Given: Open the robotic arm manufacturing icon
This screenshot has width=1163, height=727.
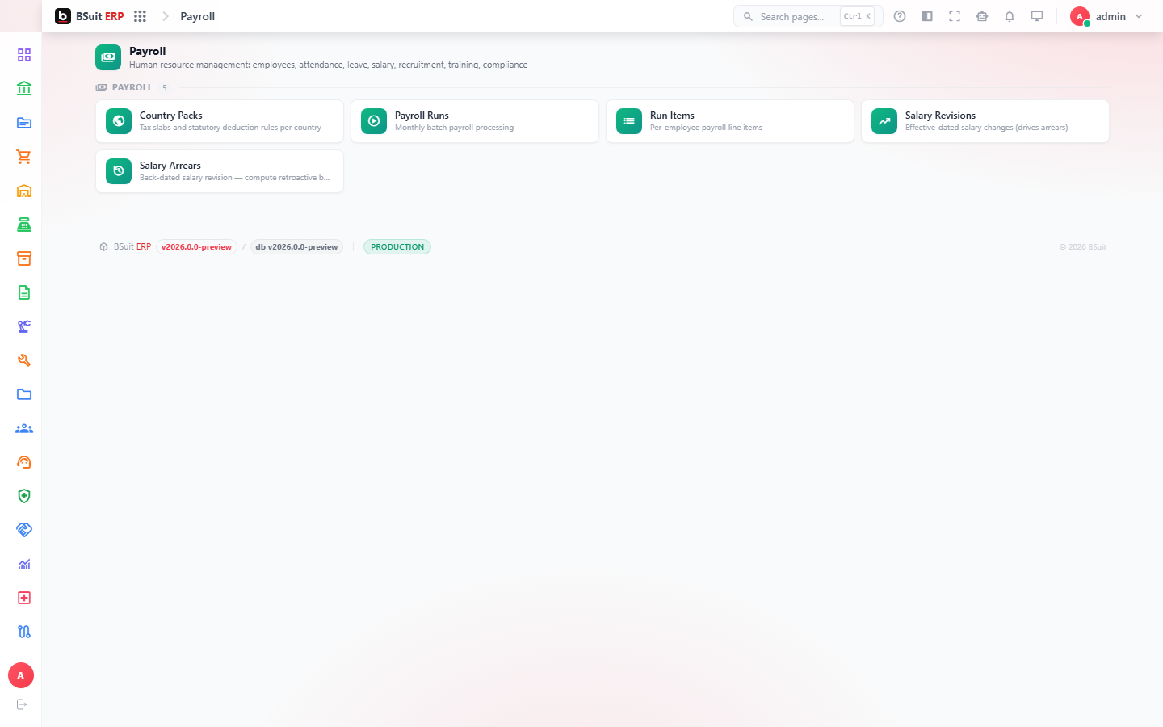Looking at the screenshot, I should coord(24,326).
